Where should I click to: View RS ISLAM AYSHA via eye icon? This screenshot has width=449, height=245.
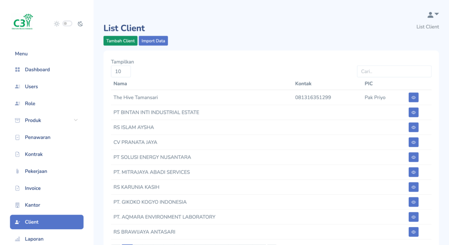[x=413, y=127]
